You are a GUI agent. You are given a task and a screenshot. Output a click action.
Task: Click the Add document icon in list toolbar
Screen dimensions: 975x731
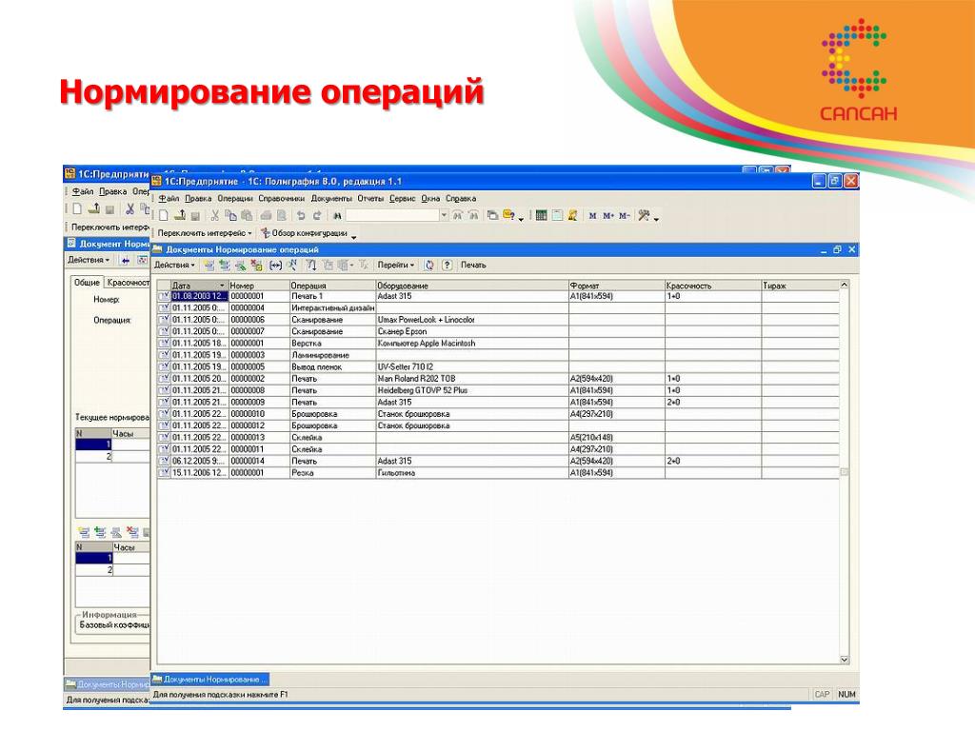[x=209, y=266]
